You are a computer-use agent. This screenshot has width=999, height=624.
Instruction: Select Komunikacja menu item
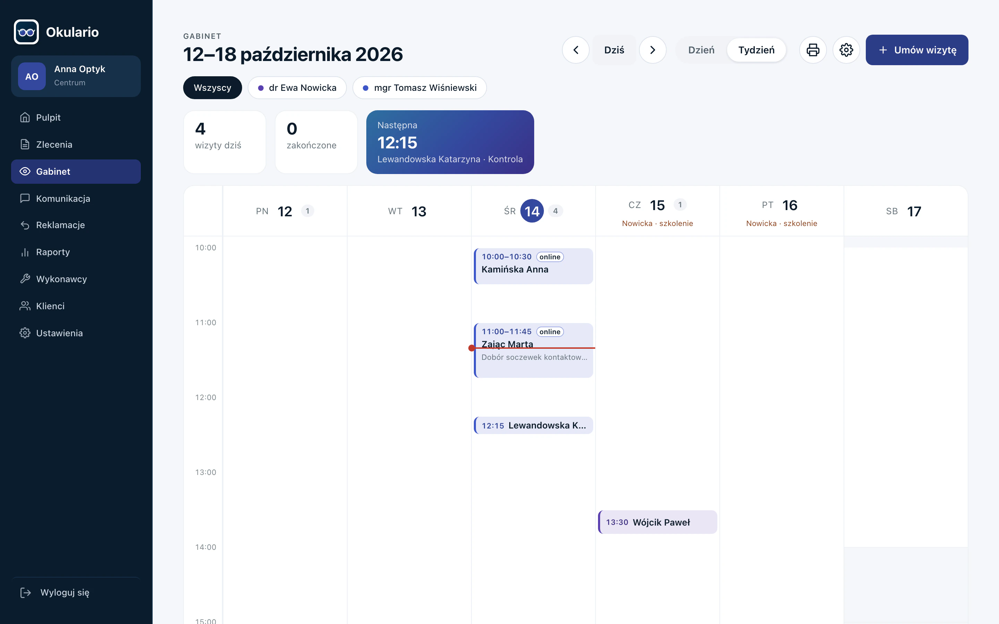point(76,199)
